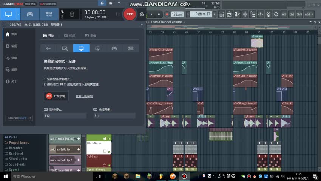Switch to 图像 tab in Bandicam
Viewport: 321px width, 181px height.
pyautogui.click(x=91, y=35)
